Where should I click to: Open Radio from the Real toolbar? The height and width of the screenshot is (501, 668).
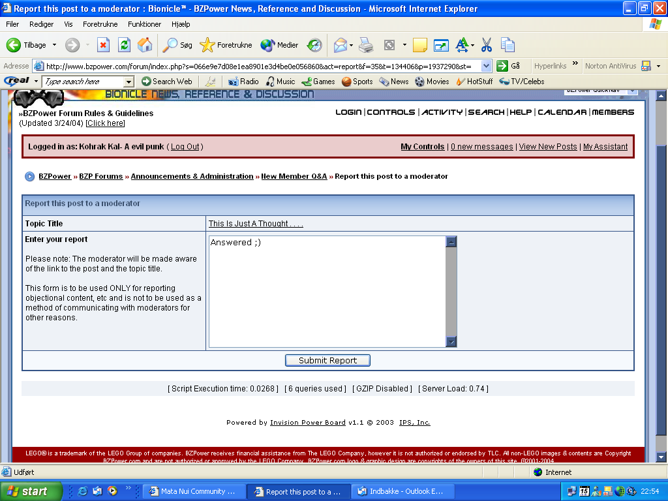tap(244, 81)
